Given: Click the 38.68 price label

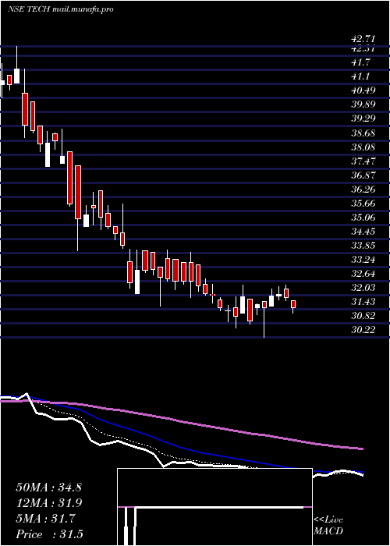Looking at the screenshot, I should tap(363, 133).
